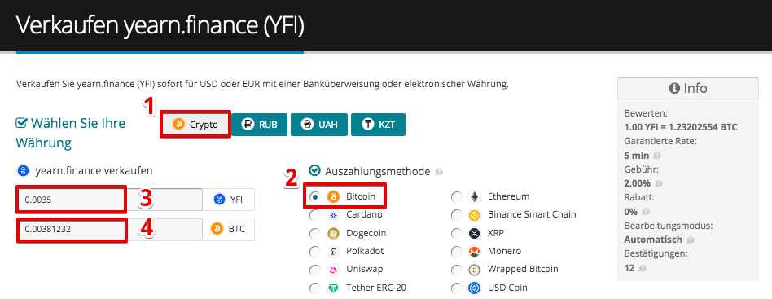Image resolution: width=772 pixels, height=299 pixels.
Task: Click the XRP logo icon
Action: pos(475,234)
